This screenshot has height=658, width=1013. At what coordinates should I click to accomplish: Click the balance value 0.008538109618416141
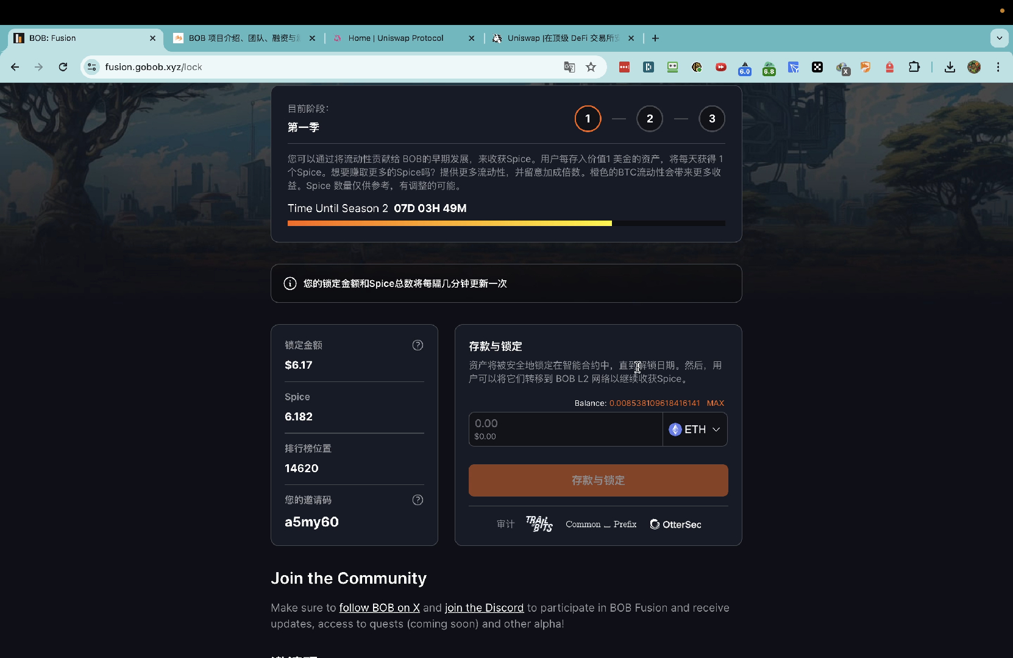655,403
